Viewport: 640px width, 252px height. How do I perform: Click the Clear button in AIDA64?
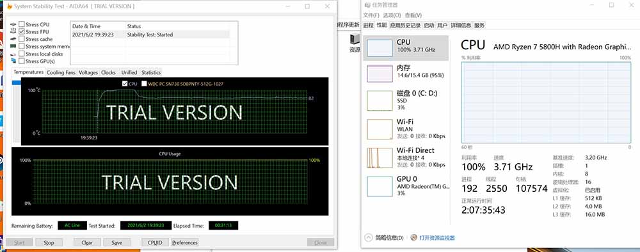click(87, 242)
